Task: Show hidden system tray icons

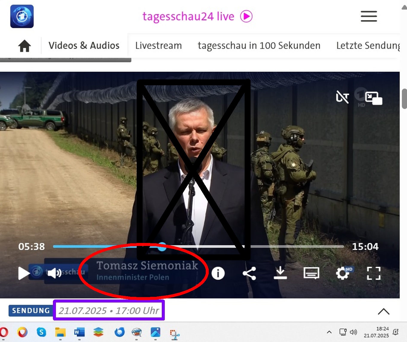Action: click(329, 332)
